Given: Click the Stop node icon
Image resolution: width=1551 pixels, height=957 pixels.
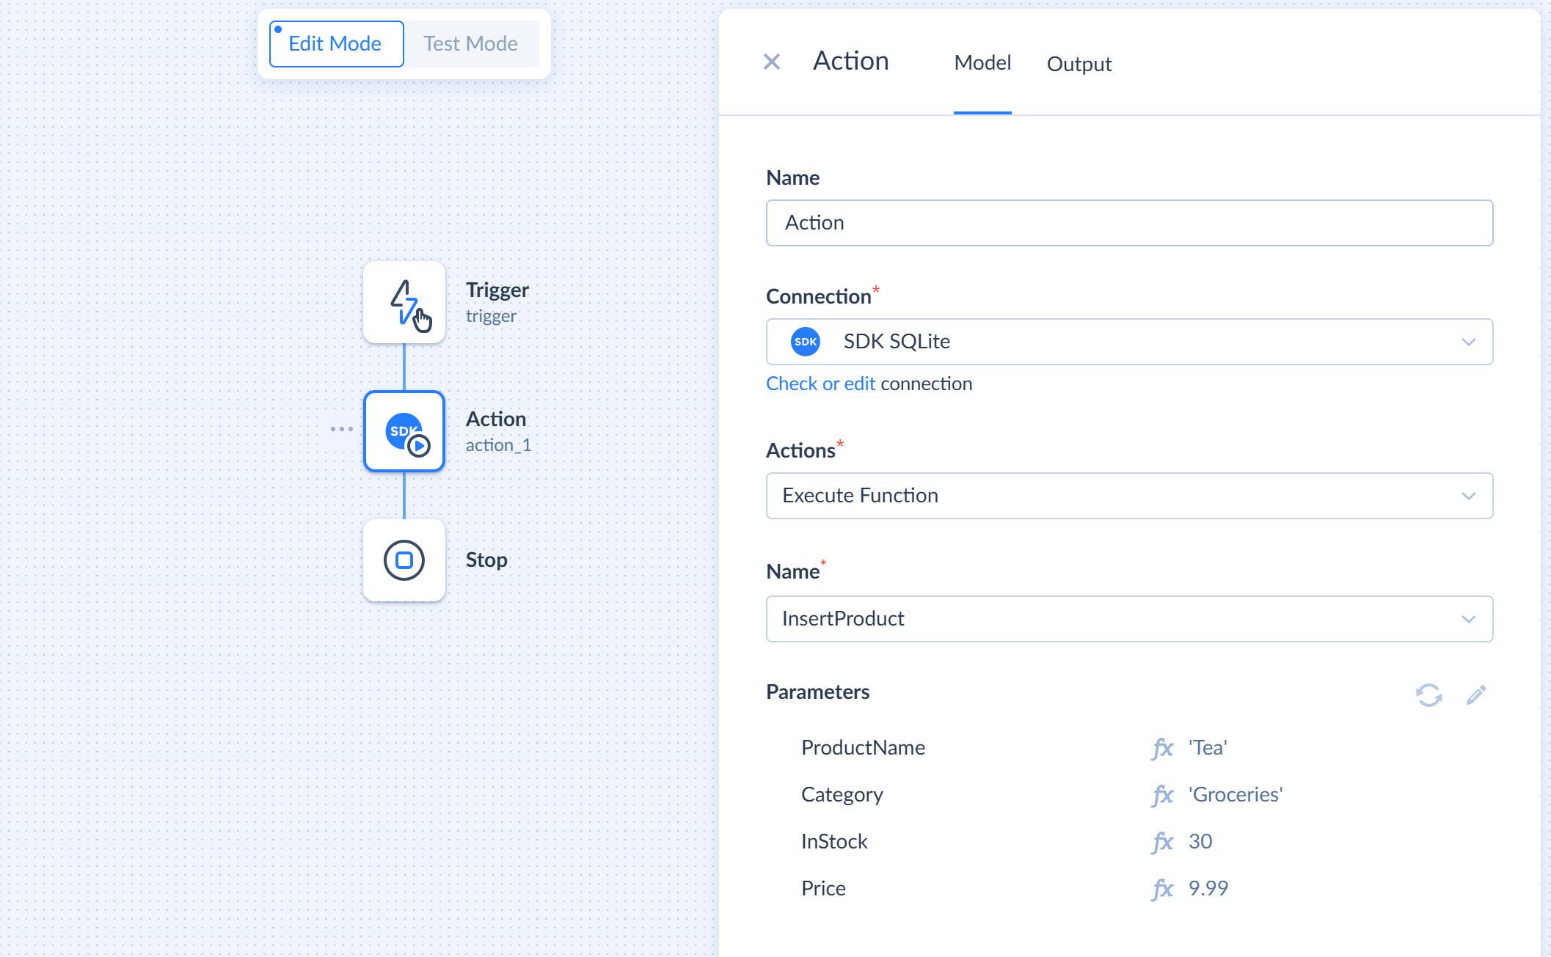Looking at the screenshot, I should pyautogui.click(x=404, y=560).
